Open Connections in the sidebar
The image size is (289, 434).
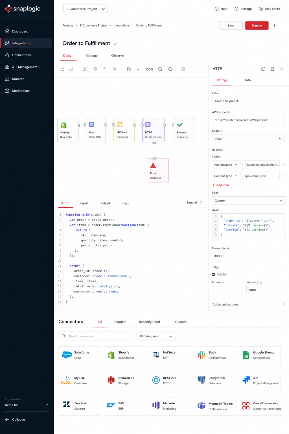coord(26,55)
